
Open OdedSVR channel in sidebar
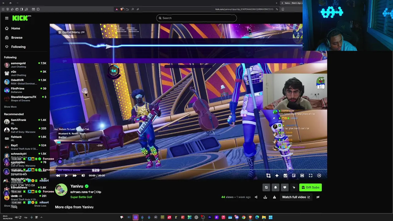(25, 82)
